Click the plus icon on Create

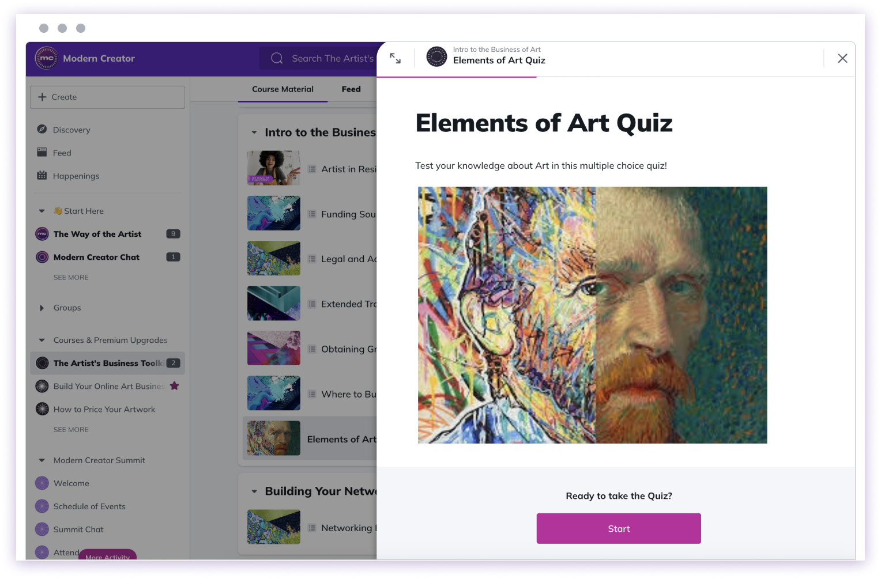click(x=42, y=97)
